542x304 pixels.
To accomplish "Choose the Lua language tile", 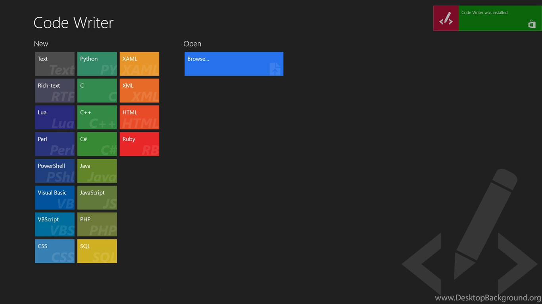I will [x=55, y=117].
